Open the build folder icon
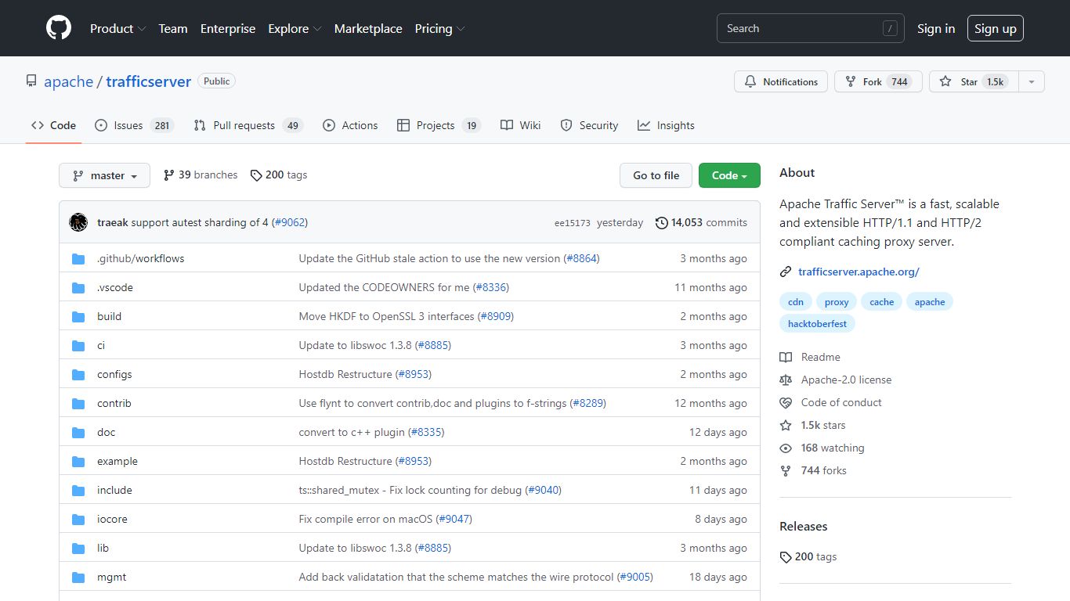The height and width of the screenshot is (601, 1070). [78, 316]
